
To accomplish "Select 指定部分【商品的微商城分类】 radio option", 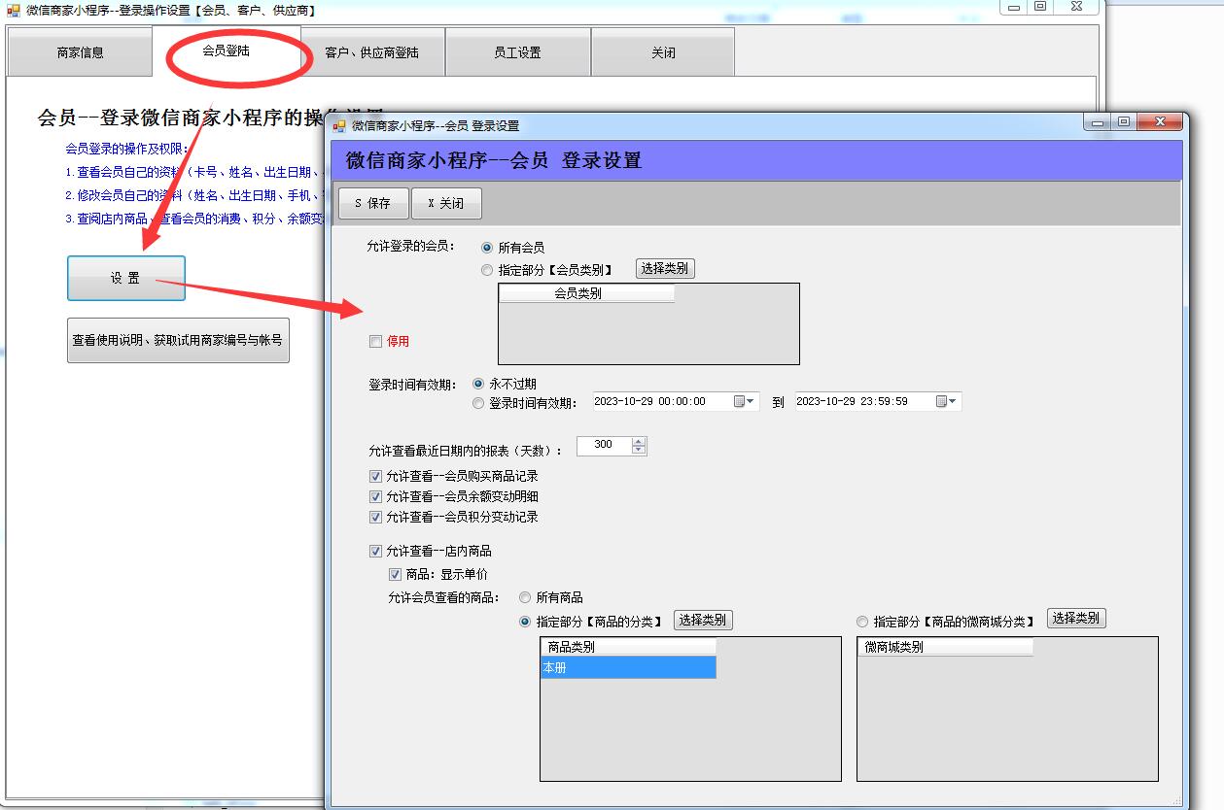I will 862,622.
